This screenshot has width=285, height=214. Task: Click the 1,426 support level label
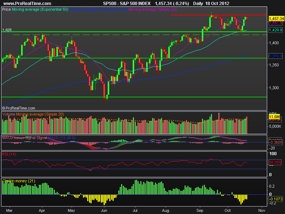click(x=7, y=30)
